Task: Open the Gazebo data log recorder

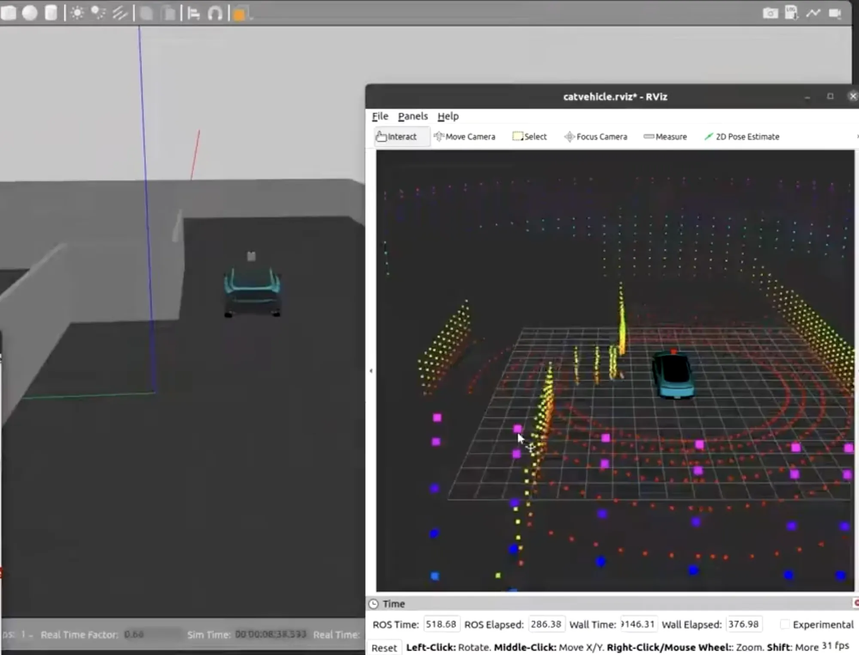Action: [x=791, y=13]
